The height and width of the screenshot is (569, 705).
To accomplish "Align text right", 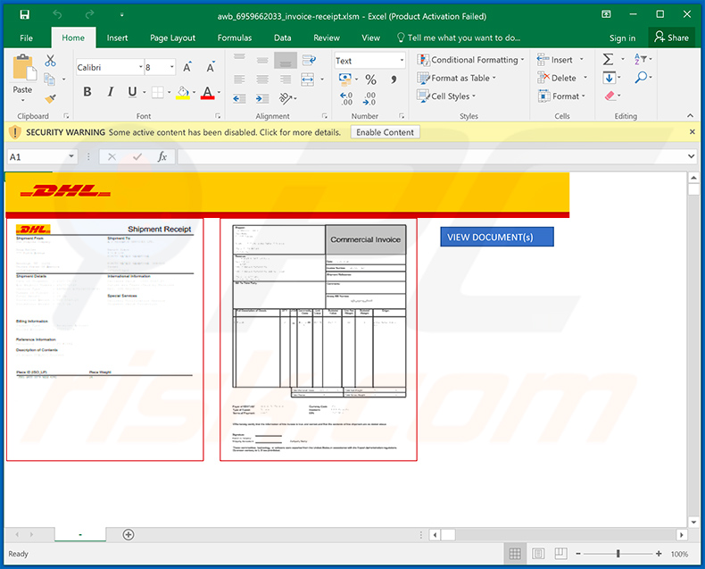I will (x=286, y=79).
